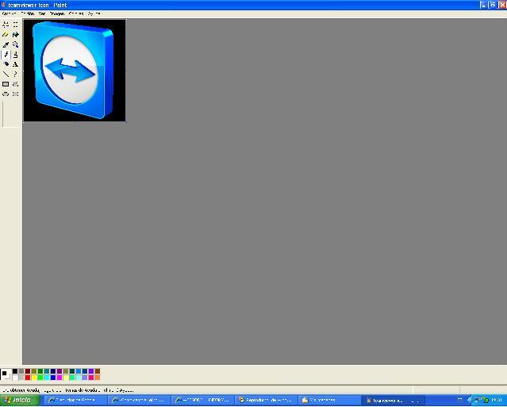Open the Mis imágenes folder taskbar button
Screen dimensions: 507x407
click(x=328, y=400)
